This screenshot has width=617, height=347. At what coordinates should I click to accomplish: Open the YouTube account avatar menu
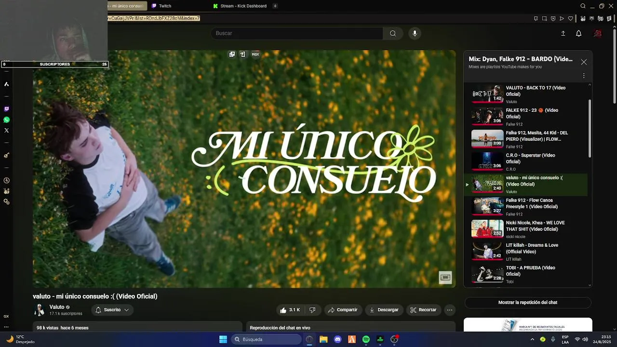click(598, 33)
